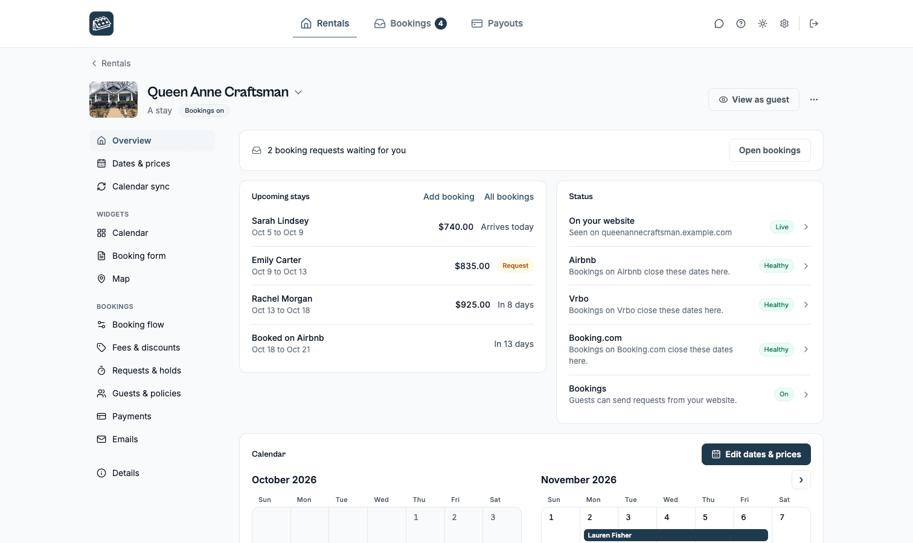
Task: Open Guests & policies settings
Action: coord(152,393)
